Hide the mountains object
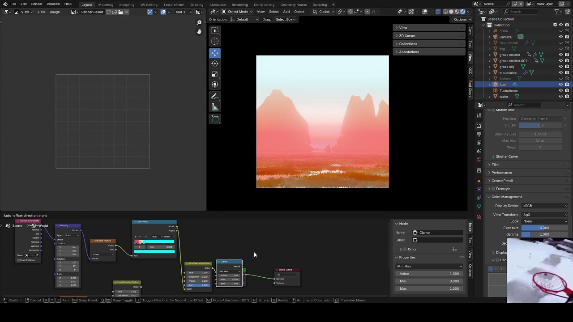 [560, 72]
